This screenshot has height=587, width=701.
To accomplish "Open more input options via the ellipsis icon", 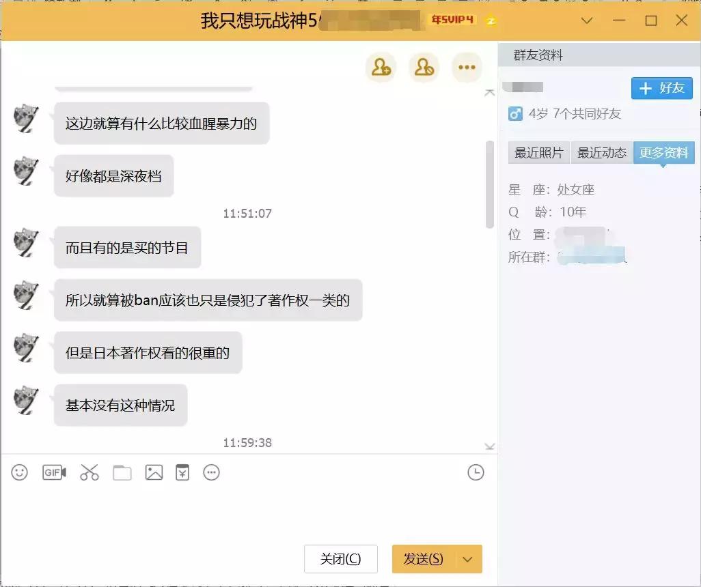I will pos(211,472).
